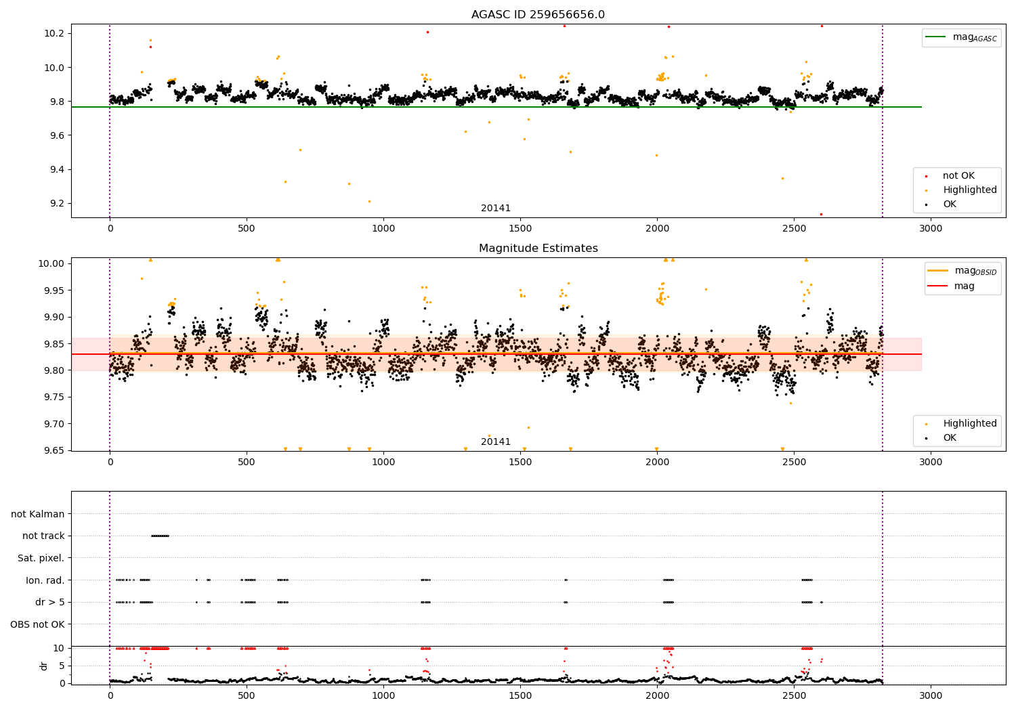1016x711 pixels.
Task: Click the green line swatch in mag AGASC legend
Action: [x=936, y=37]
